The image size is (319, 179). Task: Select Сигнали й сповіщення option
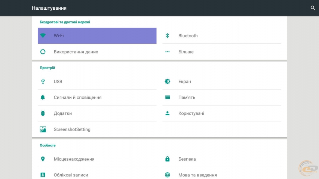(x=77, y=97)
